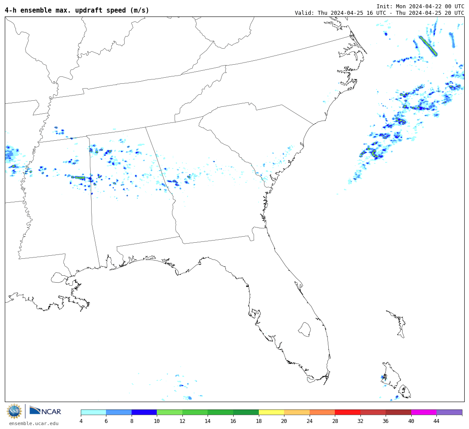This screenshot has width=469, height=429.
Task: Click the 'Init: Mon 2024-04-22 00 UTC' text
Action: (x=420, y=6)
